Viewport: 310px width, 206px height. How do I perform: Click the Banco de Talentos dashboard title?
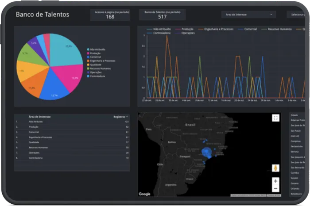(x=43, y=15)
